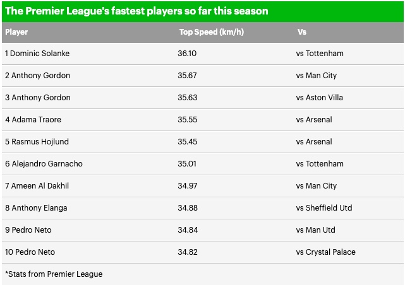The height and width of the screenshot is (285, 405).
Task: Select vs Aston Villa cell
Action: click(320, 98)
